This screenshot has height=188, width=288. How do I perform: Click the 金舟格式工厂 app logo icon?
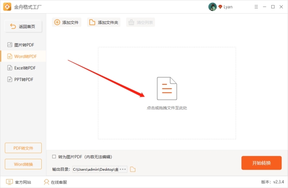[x=7, y=7]
